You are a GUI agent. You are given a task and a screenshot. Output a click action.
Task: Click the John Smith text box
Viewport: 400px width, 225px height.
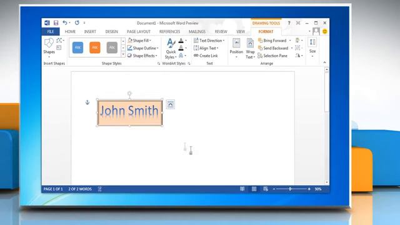tap(130, 112)
